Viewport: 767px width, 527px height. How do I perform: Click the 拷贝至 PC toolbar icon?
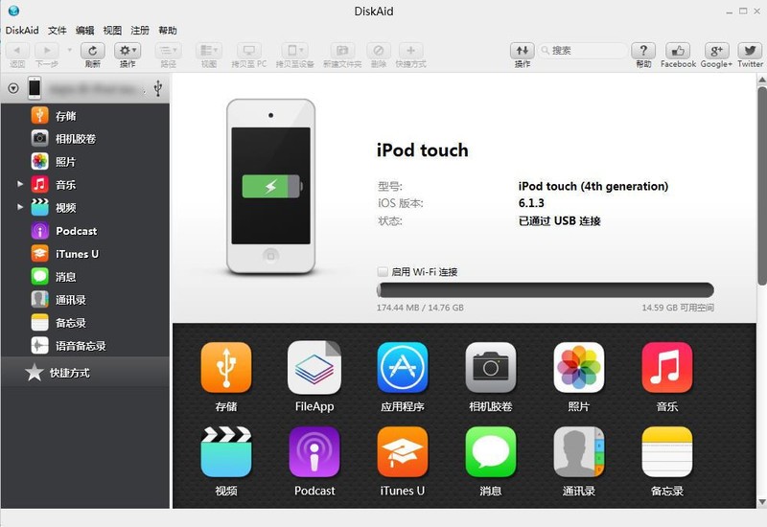coord(249,51)
